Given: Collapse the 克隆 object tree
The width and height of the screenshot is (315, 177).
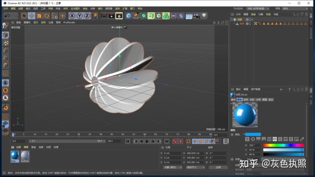Looking at the screenshot, I should pyautogui.click(x=232, y=19).
